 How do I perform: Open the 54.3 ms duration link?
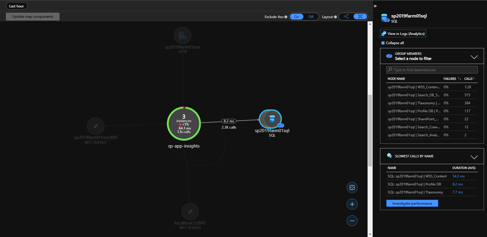click(x=458, y=176)
